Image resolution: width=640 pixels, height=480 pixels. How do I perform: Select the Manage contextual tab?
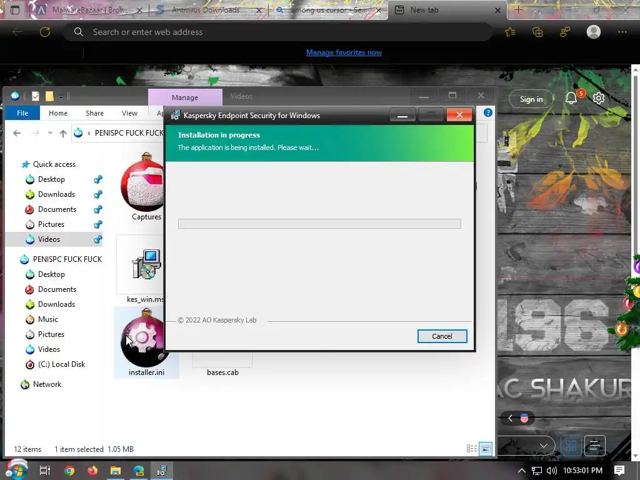click(185, 97)
